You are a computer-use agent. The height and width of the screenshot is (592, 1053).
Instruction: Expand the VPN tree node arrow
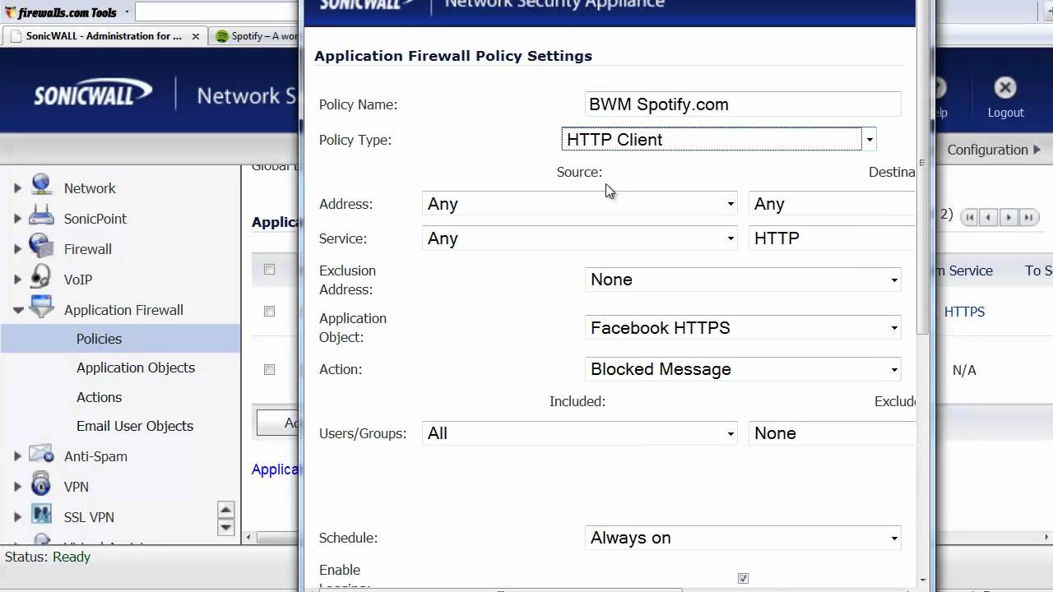click(17, 487)
